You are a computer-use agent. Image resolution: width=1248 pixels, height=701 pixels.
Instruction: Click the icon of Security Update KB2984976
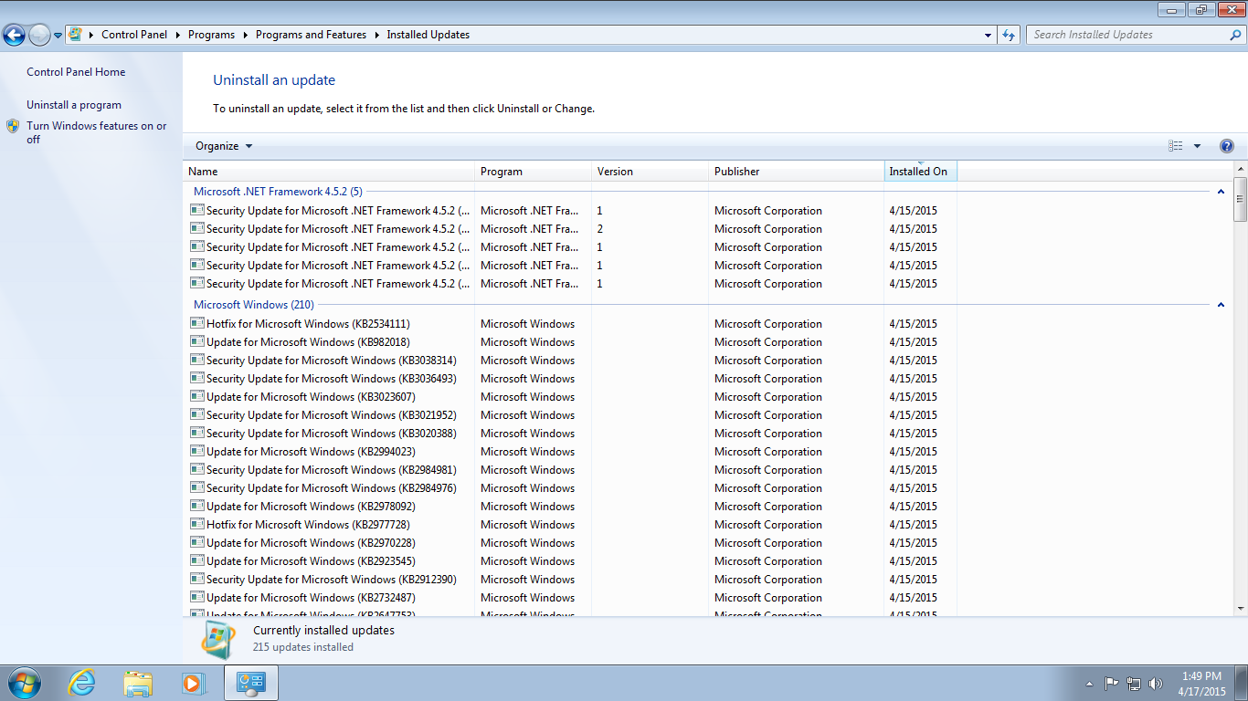[197, 487]
